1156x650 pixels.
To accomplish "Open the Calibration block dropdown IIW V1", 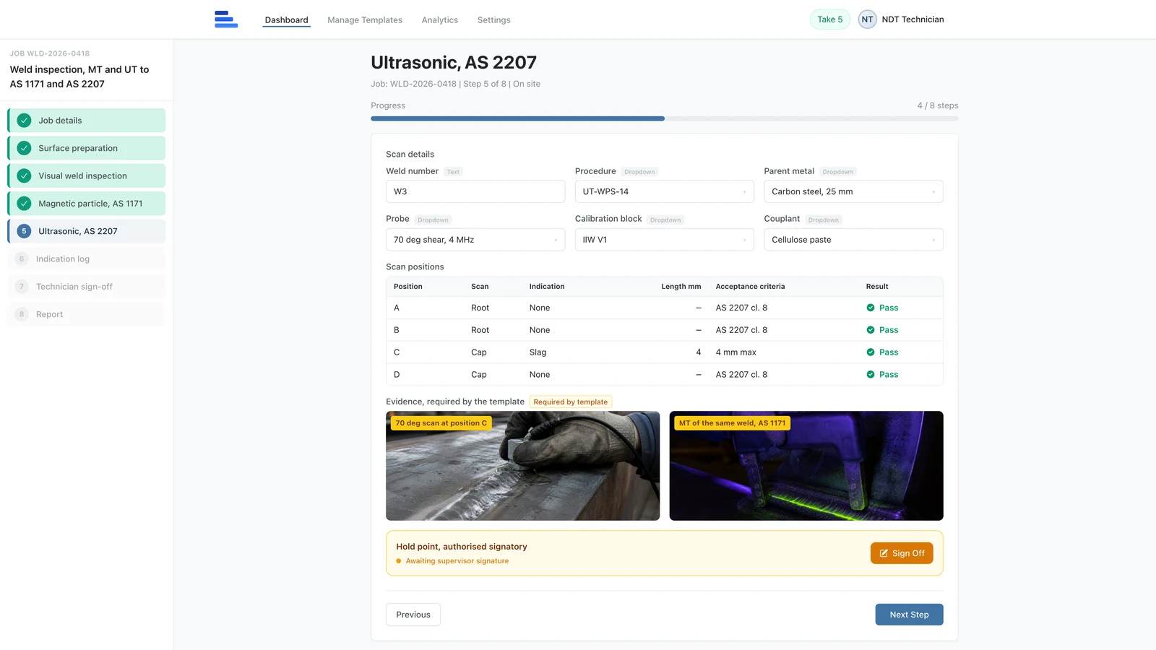I will pyautogui.click(x=664, y=240).
